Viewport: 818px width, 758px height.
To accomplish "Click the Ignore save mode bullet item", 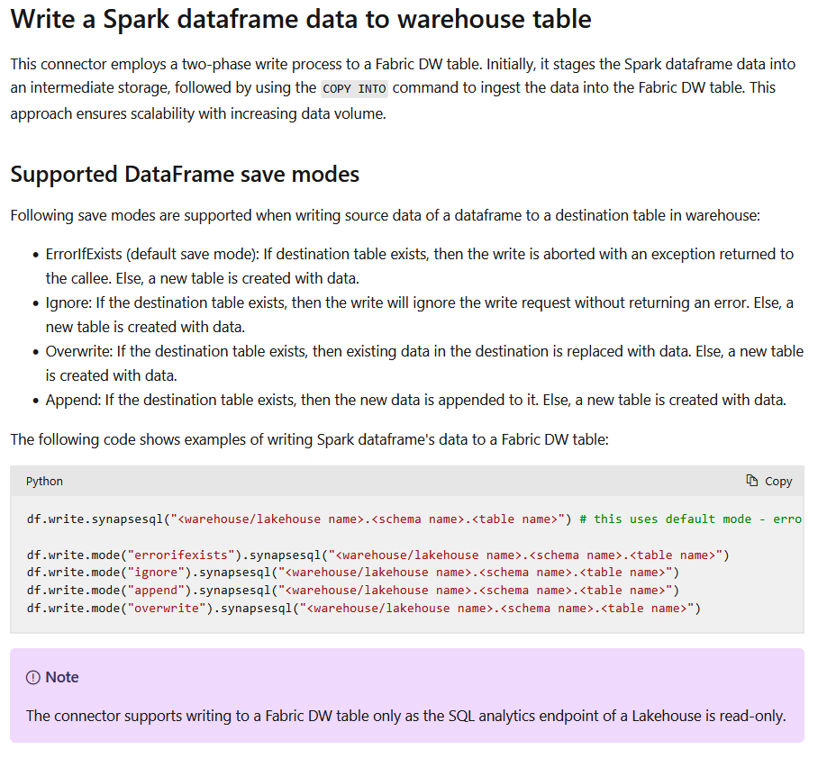I will (419, 314).
